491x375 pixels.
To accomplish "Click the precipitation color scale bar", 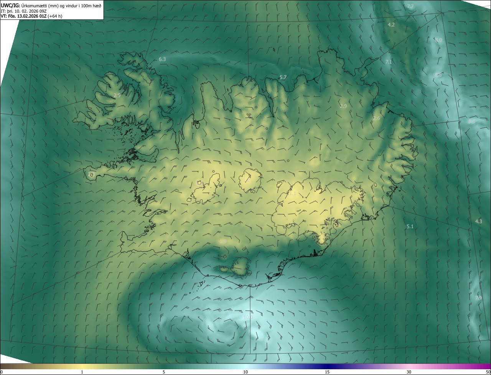I will pyautogui.click(x=245, y=367).
